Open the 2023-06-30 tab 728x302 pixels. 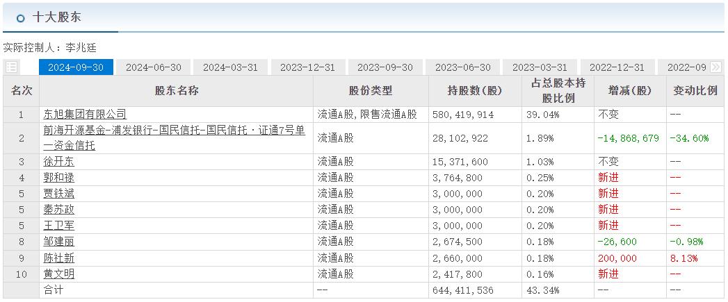point(462,67)
